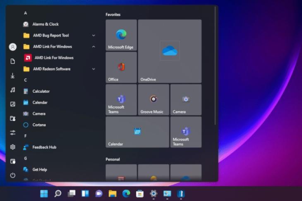Open Settings gear in Start sidebar
The height and width of the screenshot is (201, 302).
pyautogui.click(x=13, y=147)
